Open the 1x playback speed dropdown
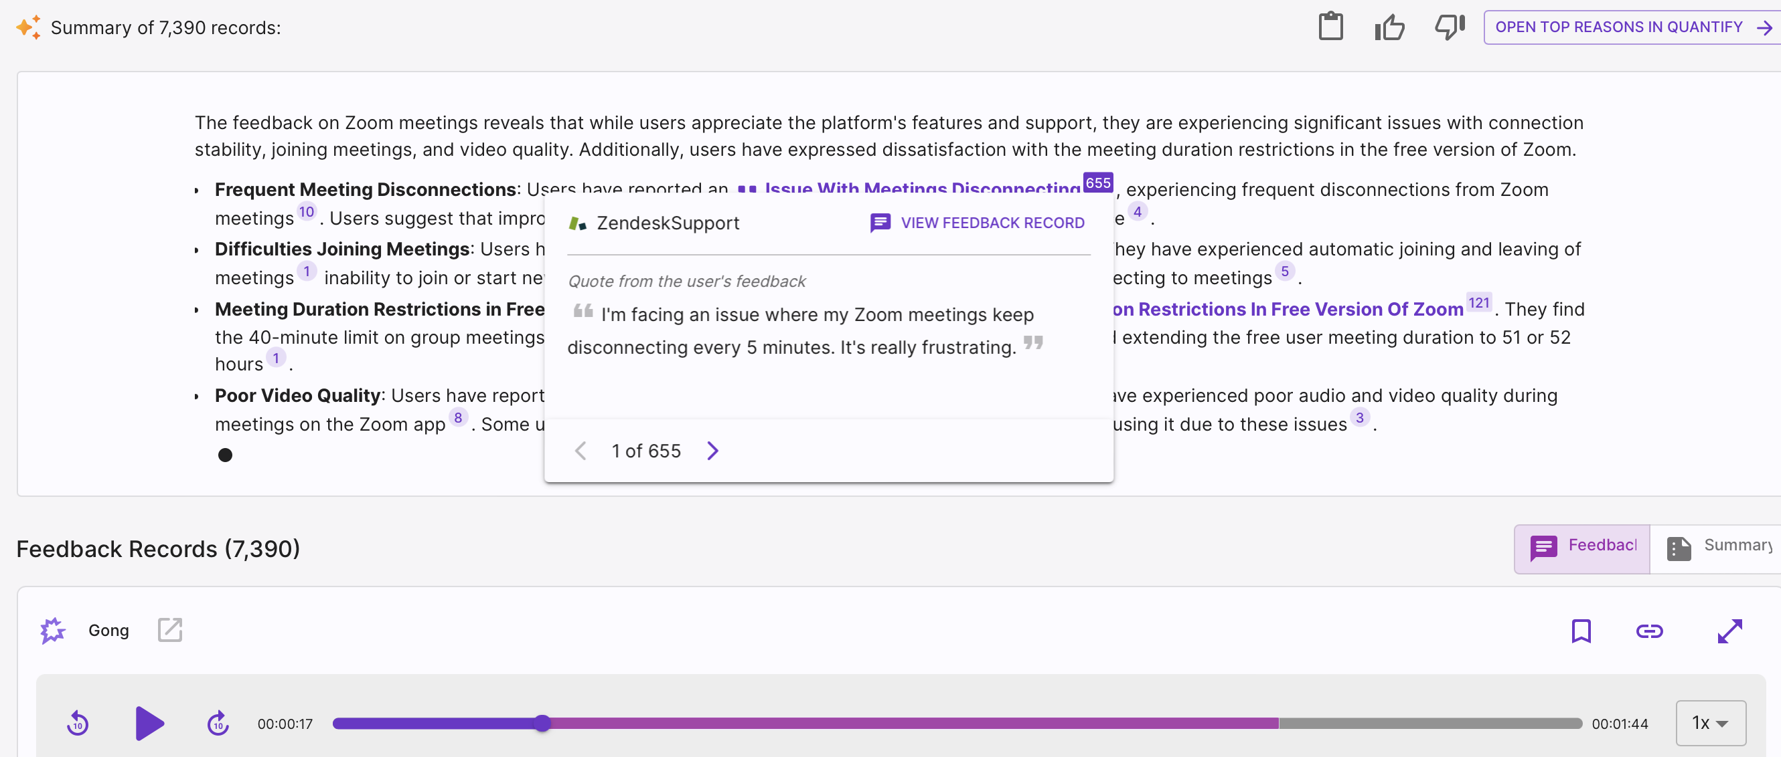 pyautogui.click(x=1710, y=723)
